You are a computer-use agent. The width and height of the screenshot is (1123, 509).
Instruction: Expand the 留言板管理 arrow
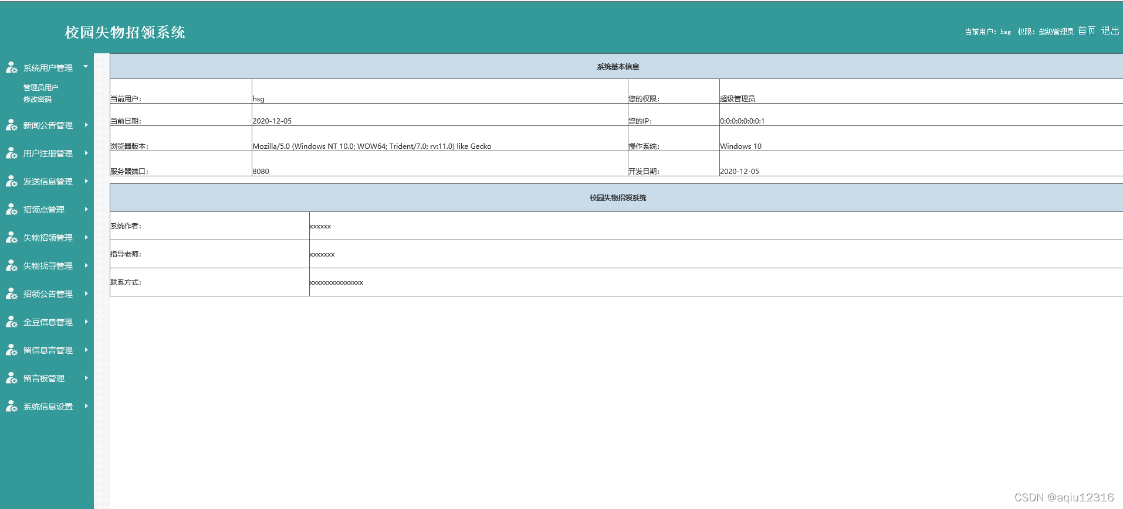pyautogui.click(x=86, y=378)
